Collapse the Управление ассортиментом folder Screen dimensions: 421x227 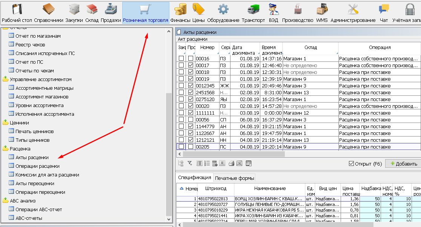pos(6,80)
